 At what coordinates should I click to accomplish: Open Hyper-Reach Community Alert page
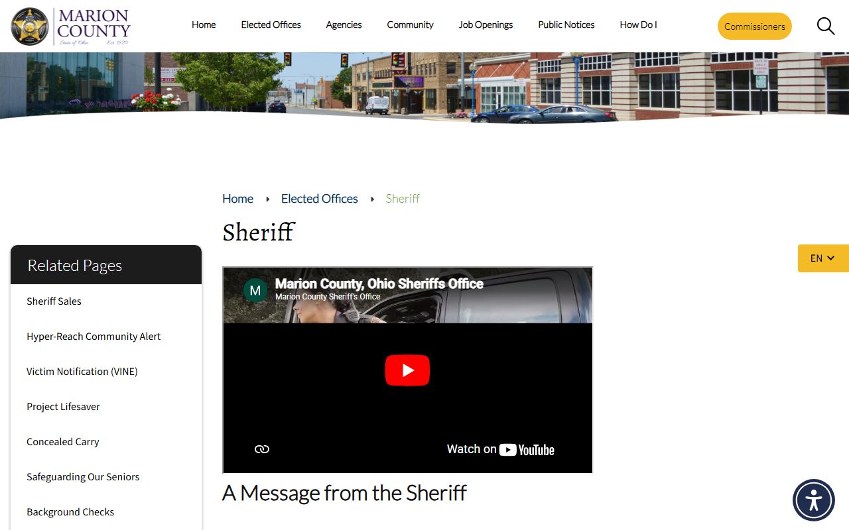click(94, 337)
